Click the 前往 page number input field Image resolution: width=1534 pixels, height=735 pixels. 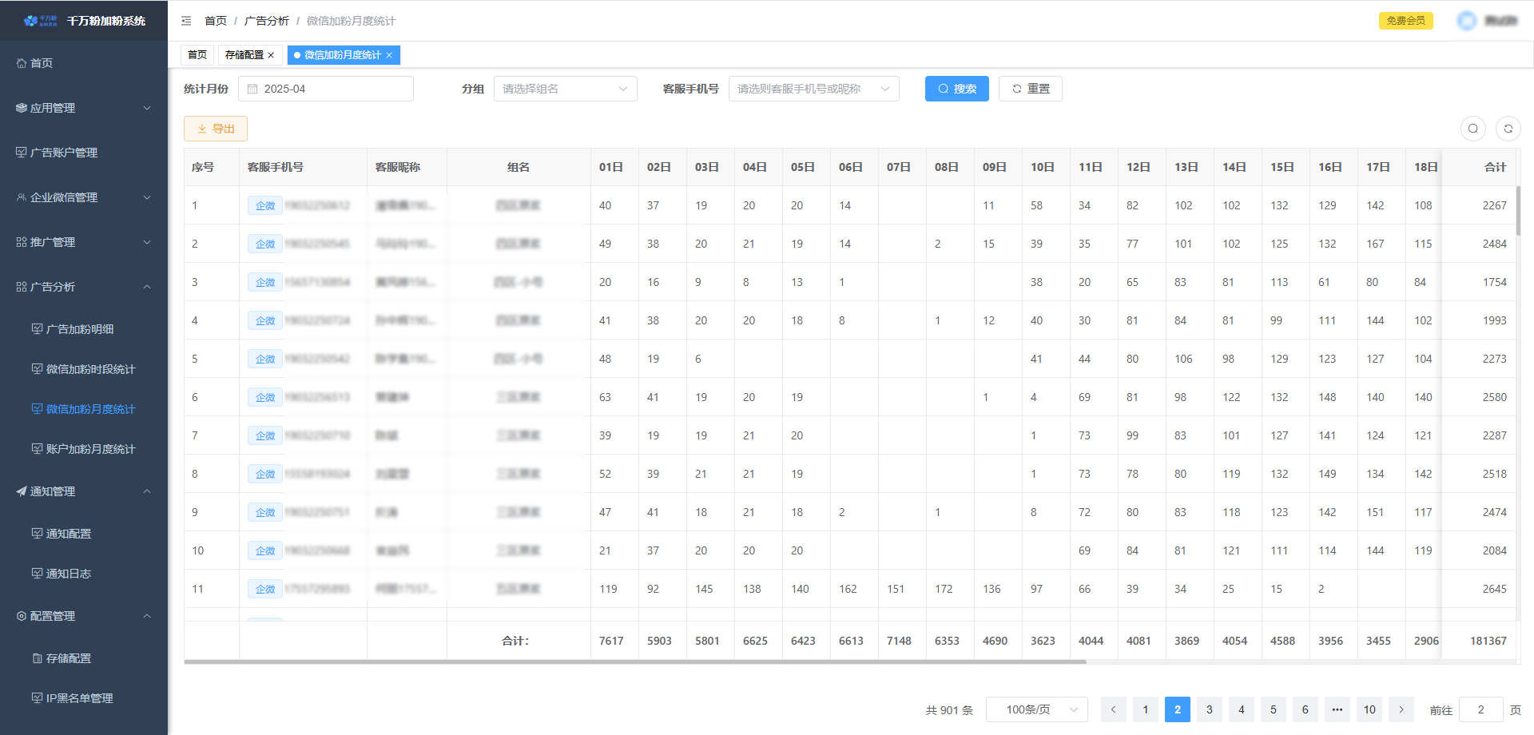click(1480, 709)
